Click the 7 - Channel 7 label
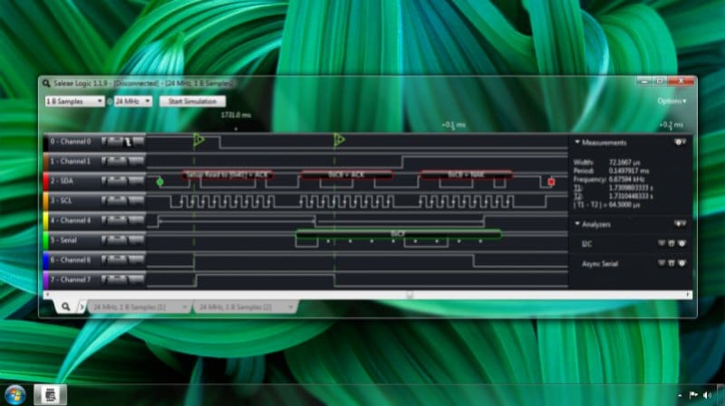Screen dimensions: 725x406 coord(71,279)
